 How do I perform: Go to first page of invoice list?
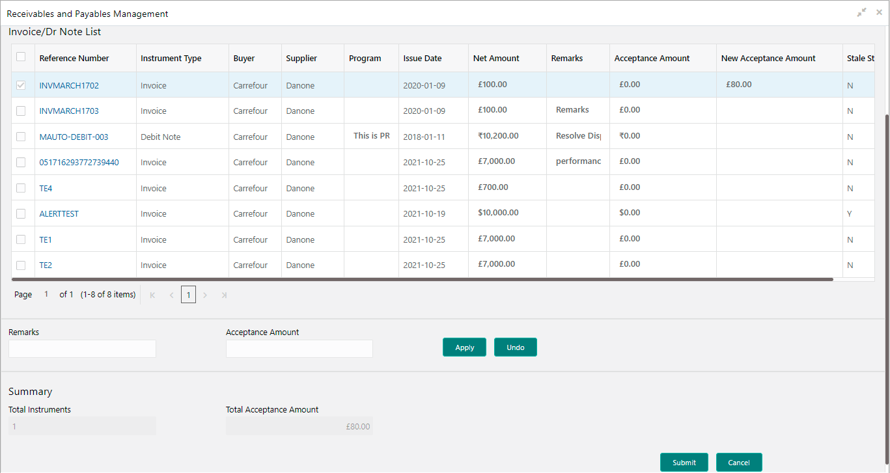click(x=152, y=295)
